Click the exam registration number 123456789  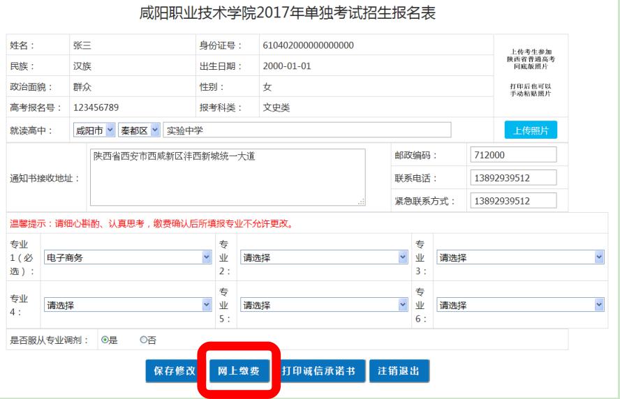[96, 107]
